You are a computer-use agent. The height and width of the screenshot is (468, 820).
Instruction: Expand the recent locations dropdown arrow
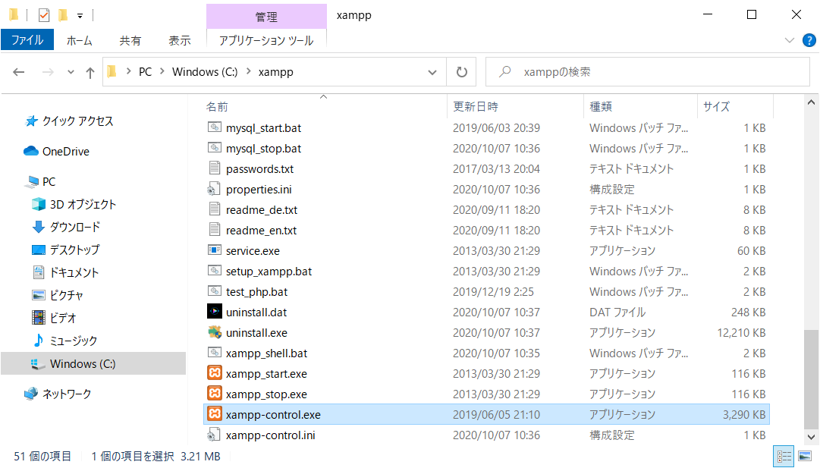coord(71,72)
